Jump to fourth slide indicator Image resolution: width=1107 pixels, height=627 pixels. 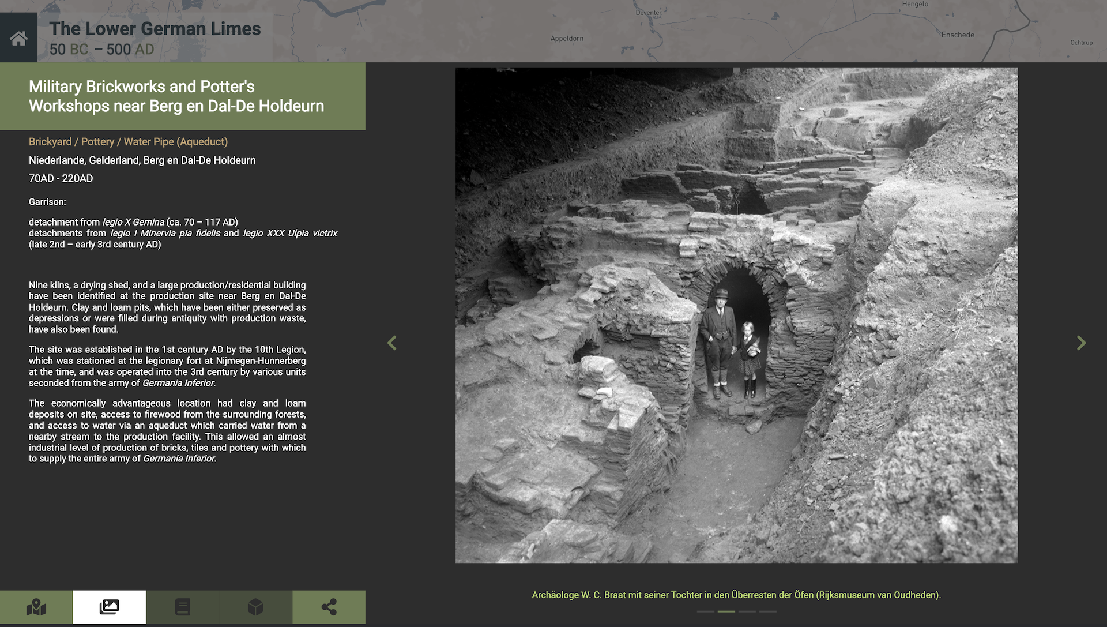(x=767, y=611)
